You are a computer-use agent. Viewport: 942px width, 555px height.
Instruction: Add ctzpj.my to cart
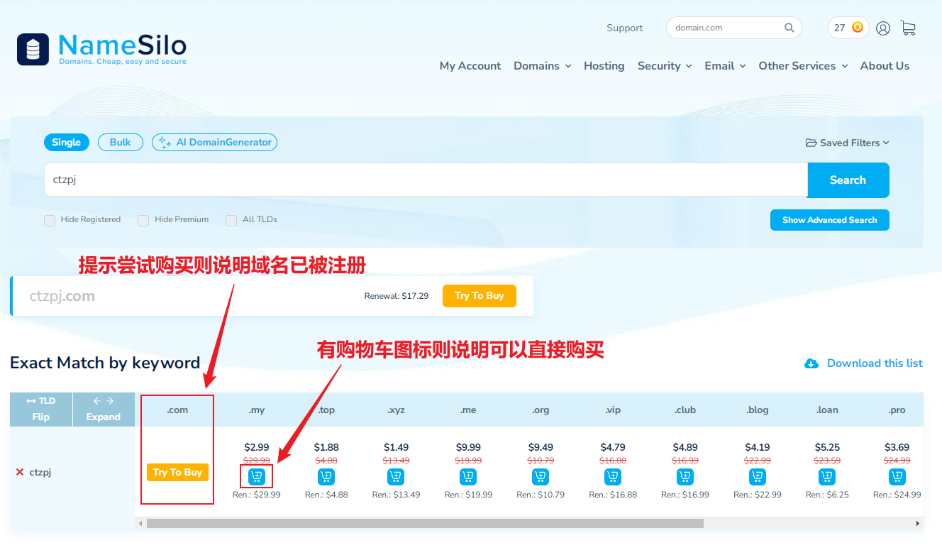pyautogui.click(x=256, y=477)
